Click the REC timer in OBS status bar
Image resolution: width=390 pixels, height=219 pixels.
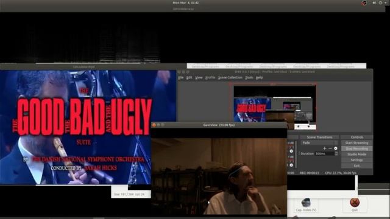point(310,173)
